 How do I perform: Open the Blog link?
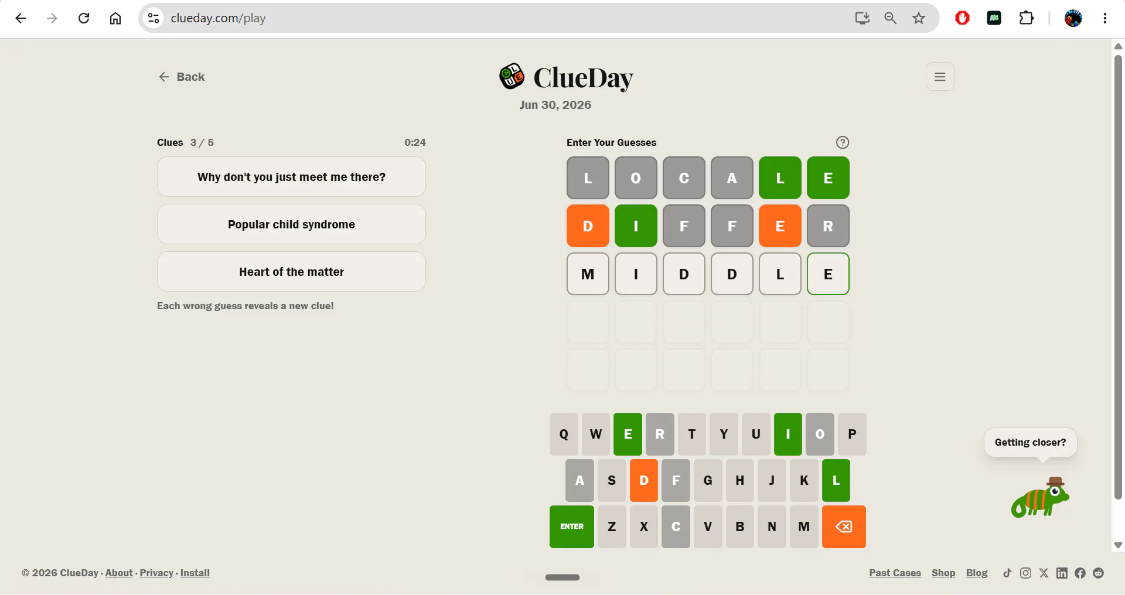point(977,573)
